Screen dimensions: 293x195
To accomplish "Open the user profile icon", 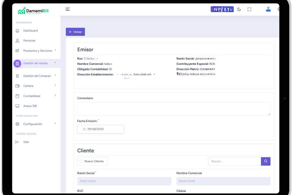I will click(268, 9).
